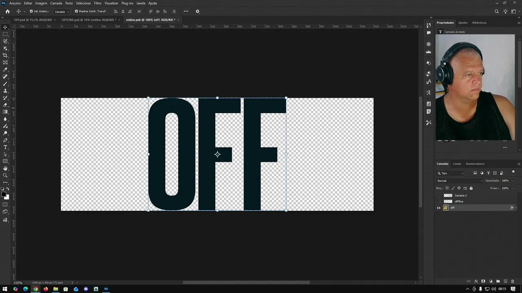Add a layer mask from panel bottom
Viewport: 522px width, 293px height.
click(483, 281)
